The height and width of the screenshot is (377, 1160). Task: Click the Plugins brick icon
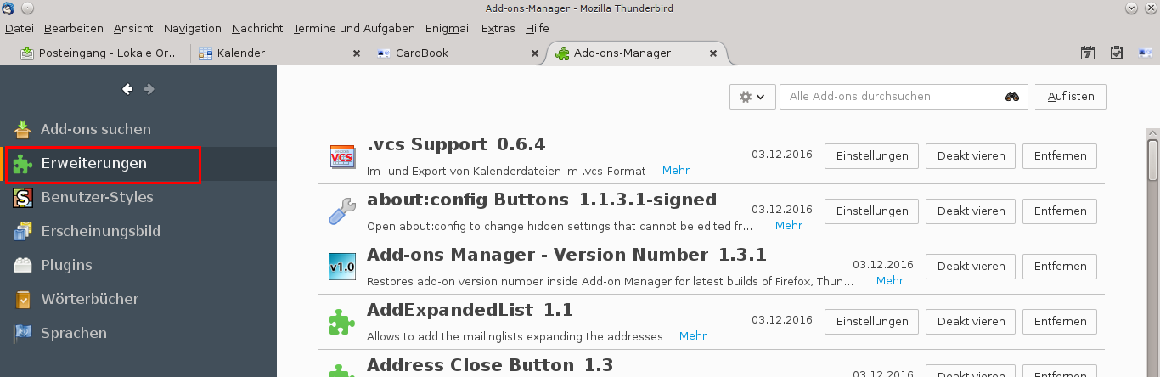[x=23, y=266]
